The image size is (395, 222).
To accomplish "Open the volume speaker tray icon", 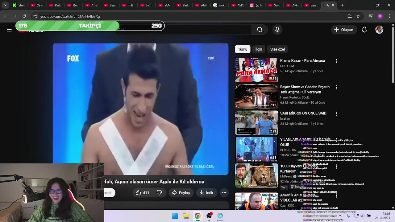I will coord(362,216).
